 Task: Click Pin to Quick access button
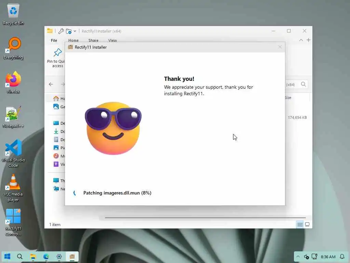56,58
